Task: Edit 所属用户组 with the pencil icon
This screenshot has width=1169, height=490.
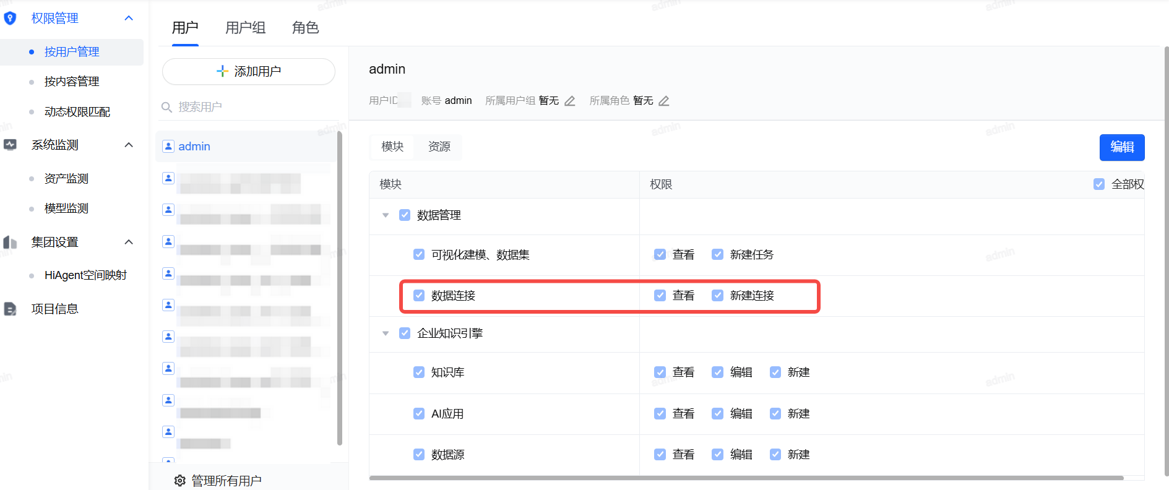Action: (570, 101)
